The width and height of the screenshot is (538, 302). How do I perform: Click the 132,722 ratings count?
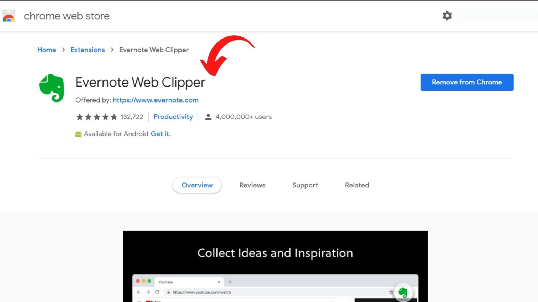tap(132, 117)
